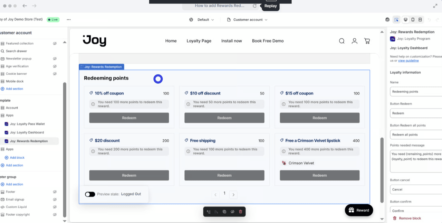Image resolution: width=442 pixels, height=223 pixels.
Task: Go to next rewards page arrow
Action: 233,195
